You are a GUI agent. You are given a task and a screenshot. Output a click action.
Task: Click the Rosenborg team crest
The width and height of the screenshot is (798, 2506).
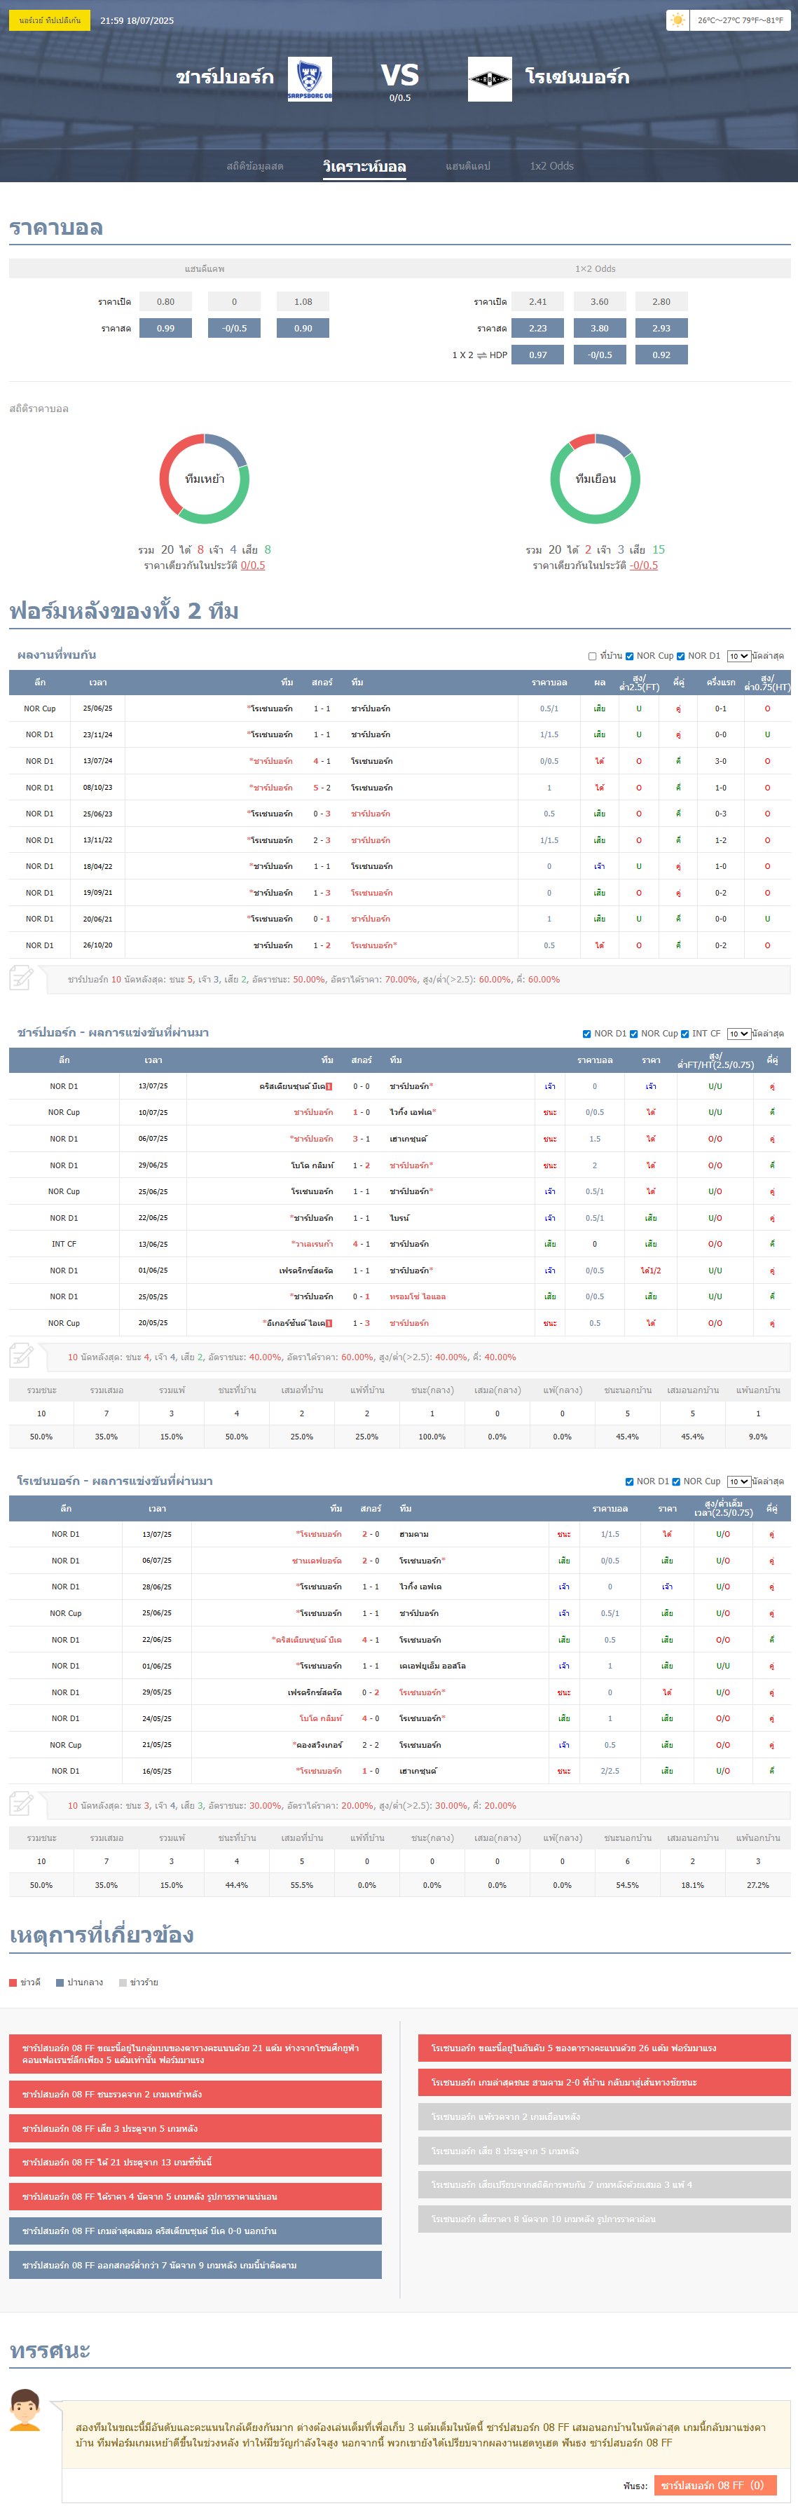coord(490,78)
